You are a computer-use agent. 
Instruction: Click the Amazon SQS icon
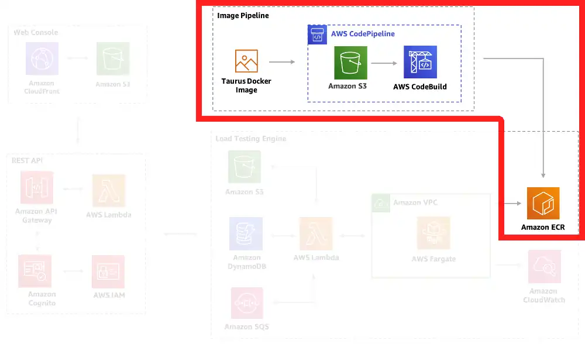click(x=247, y=303)
